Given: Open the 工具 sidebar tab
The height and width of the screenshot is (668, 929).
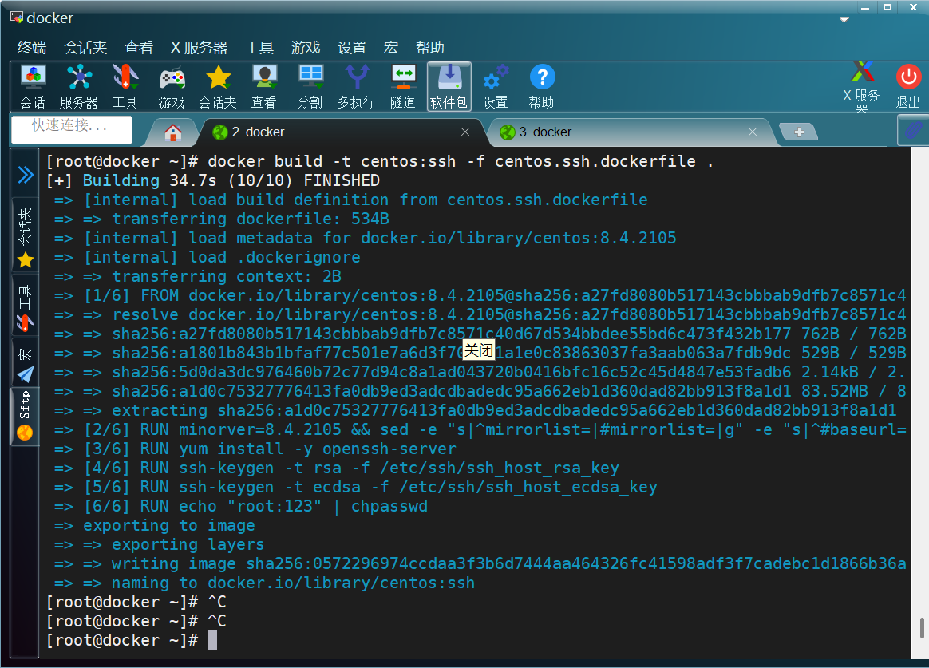Looking at the screenshot, I should 26,306.
